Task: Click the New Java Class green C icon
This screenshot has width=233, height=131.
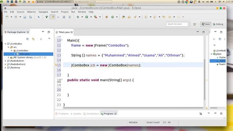Action: (x=112, y=17)
